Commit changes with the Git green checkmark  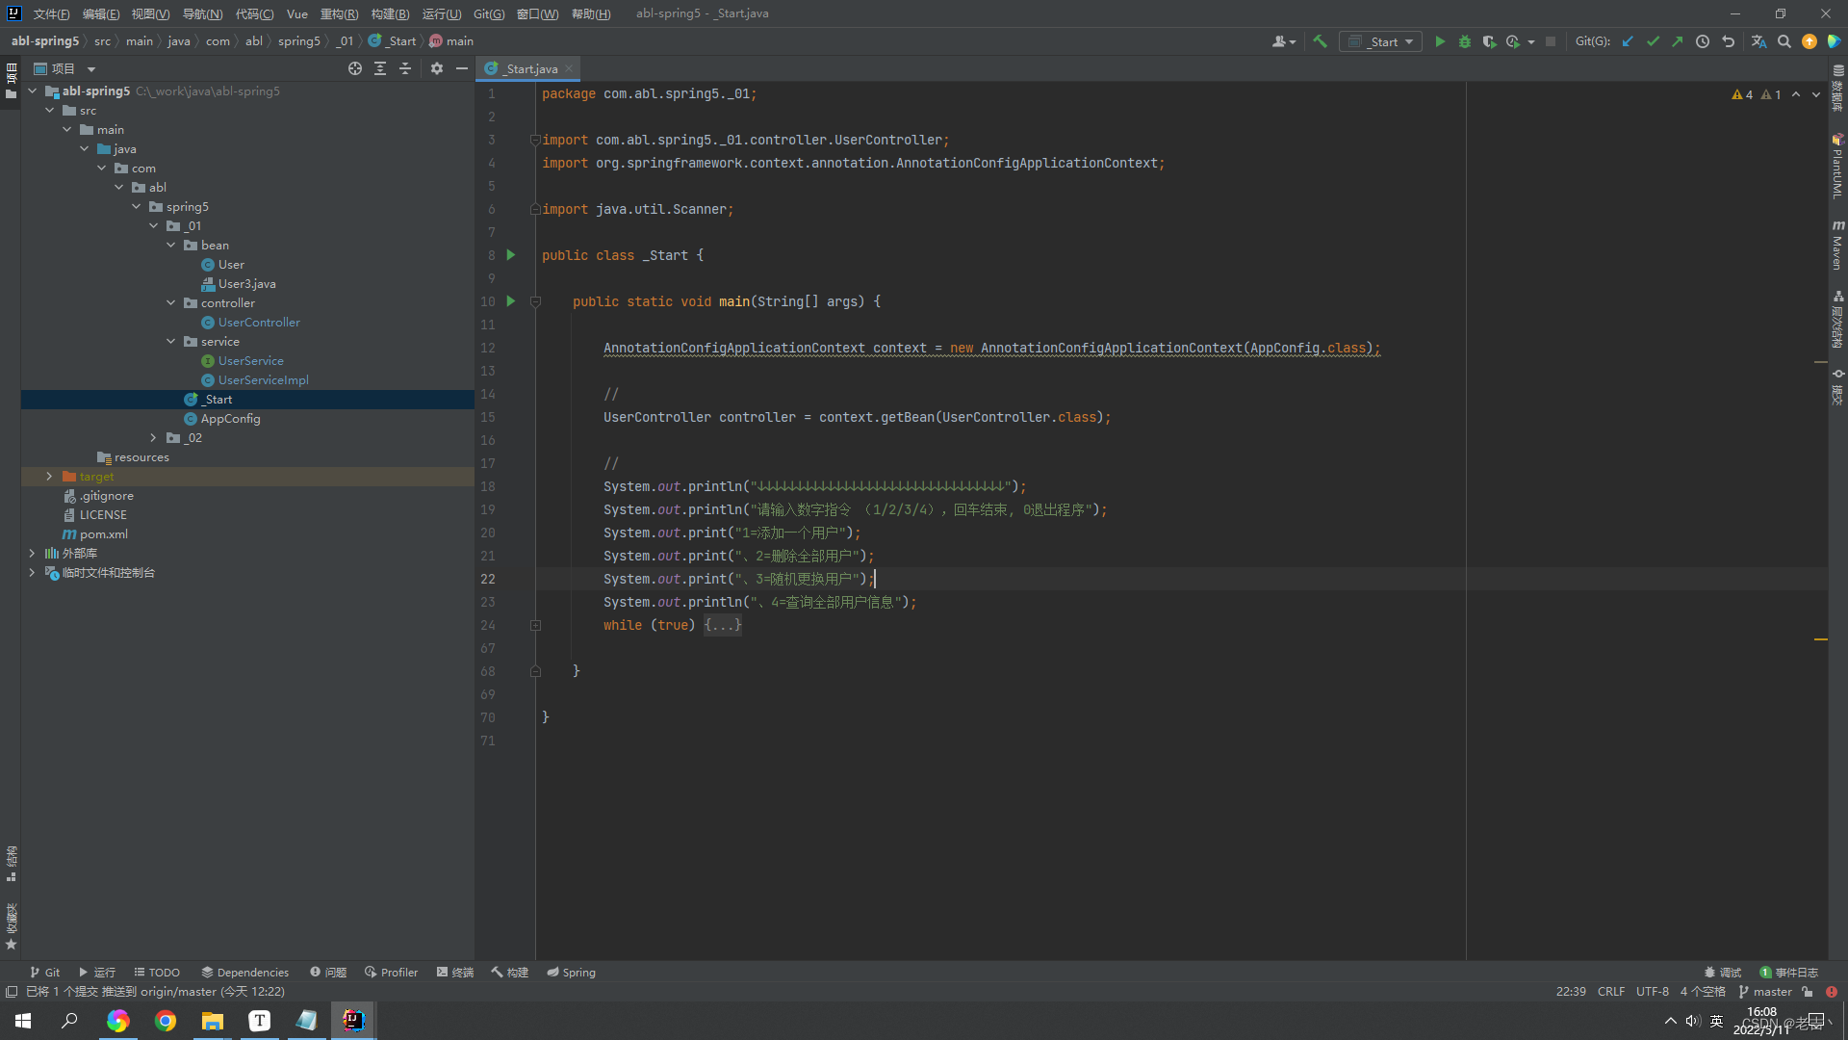click(1653, 41)
